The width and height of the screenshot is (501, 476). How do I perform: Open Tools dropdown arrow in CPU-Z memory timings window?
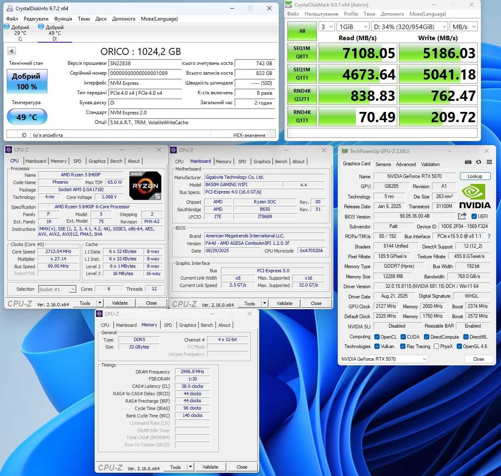coord(190,467)
